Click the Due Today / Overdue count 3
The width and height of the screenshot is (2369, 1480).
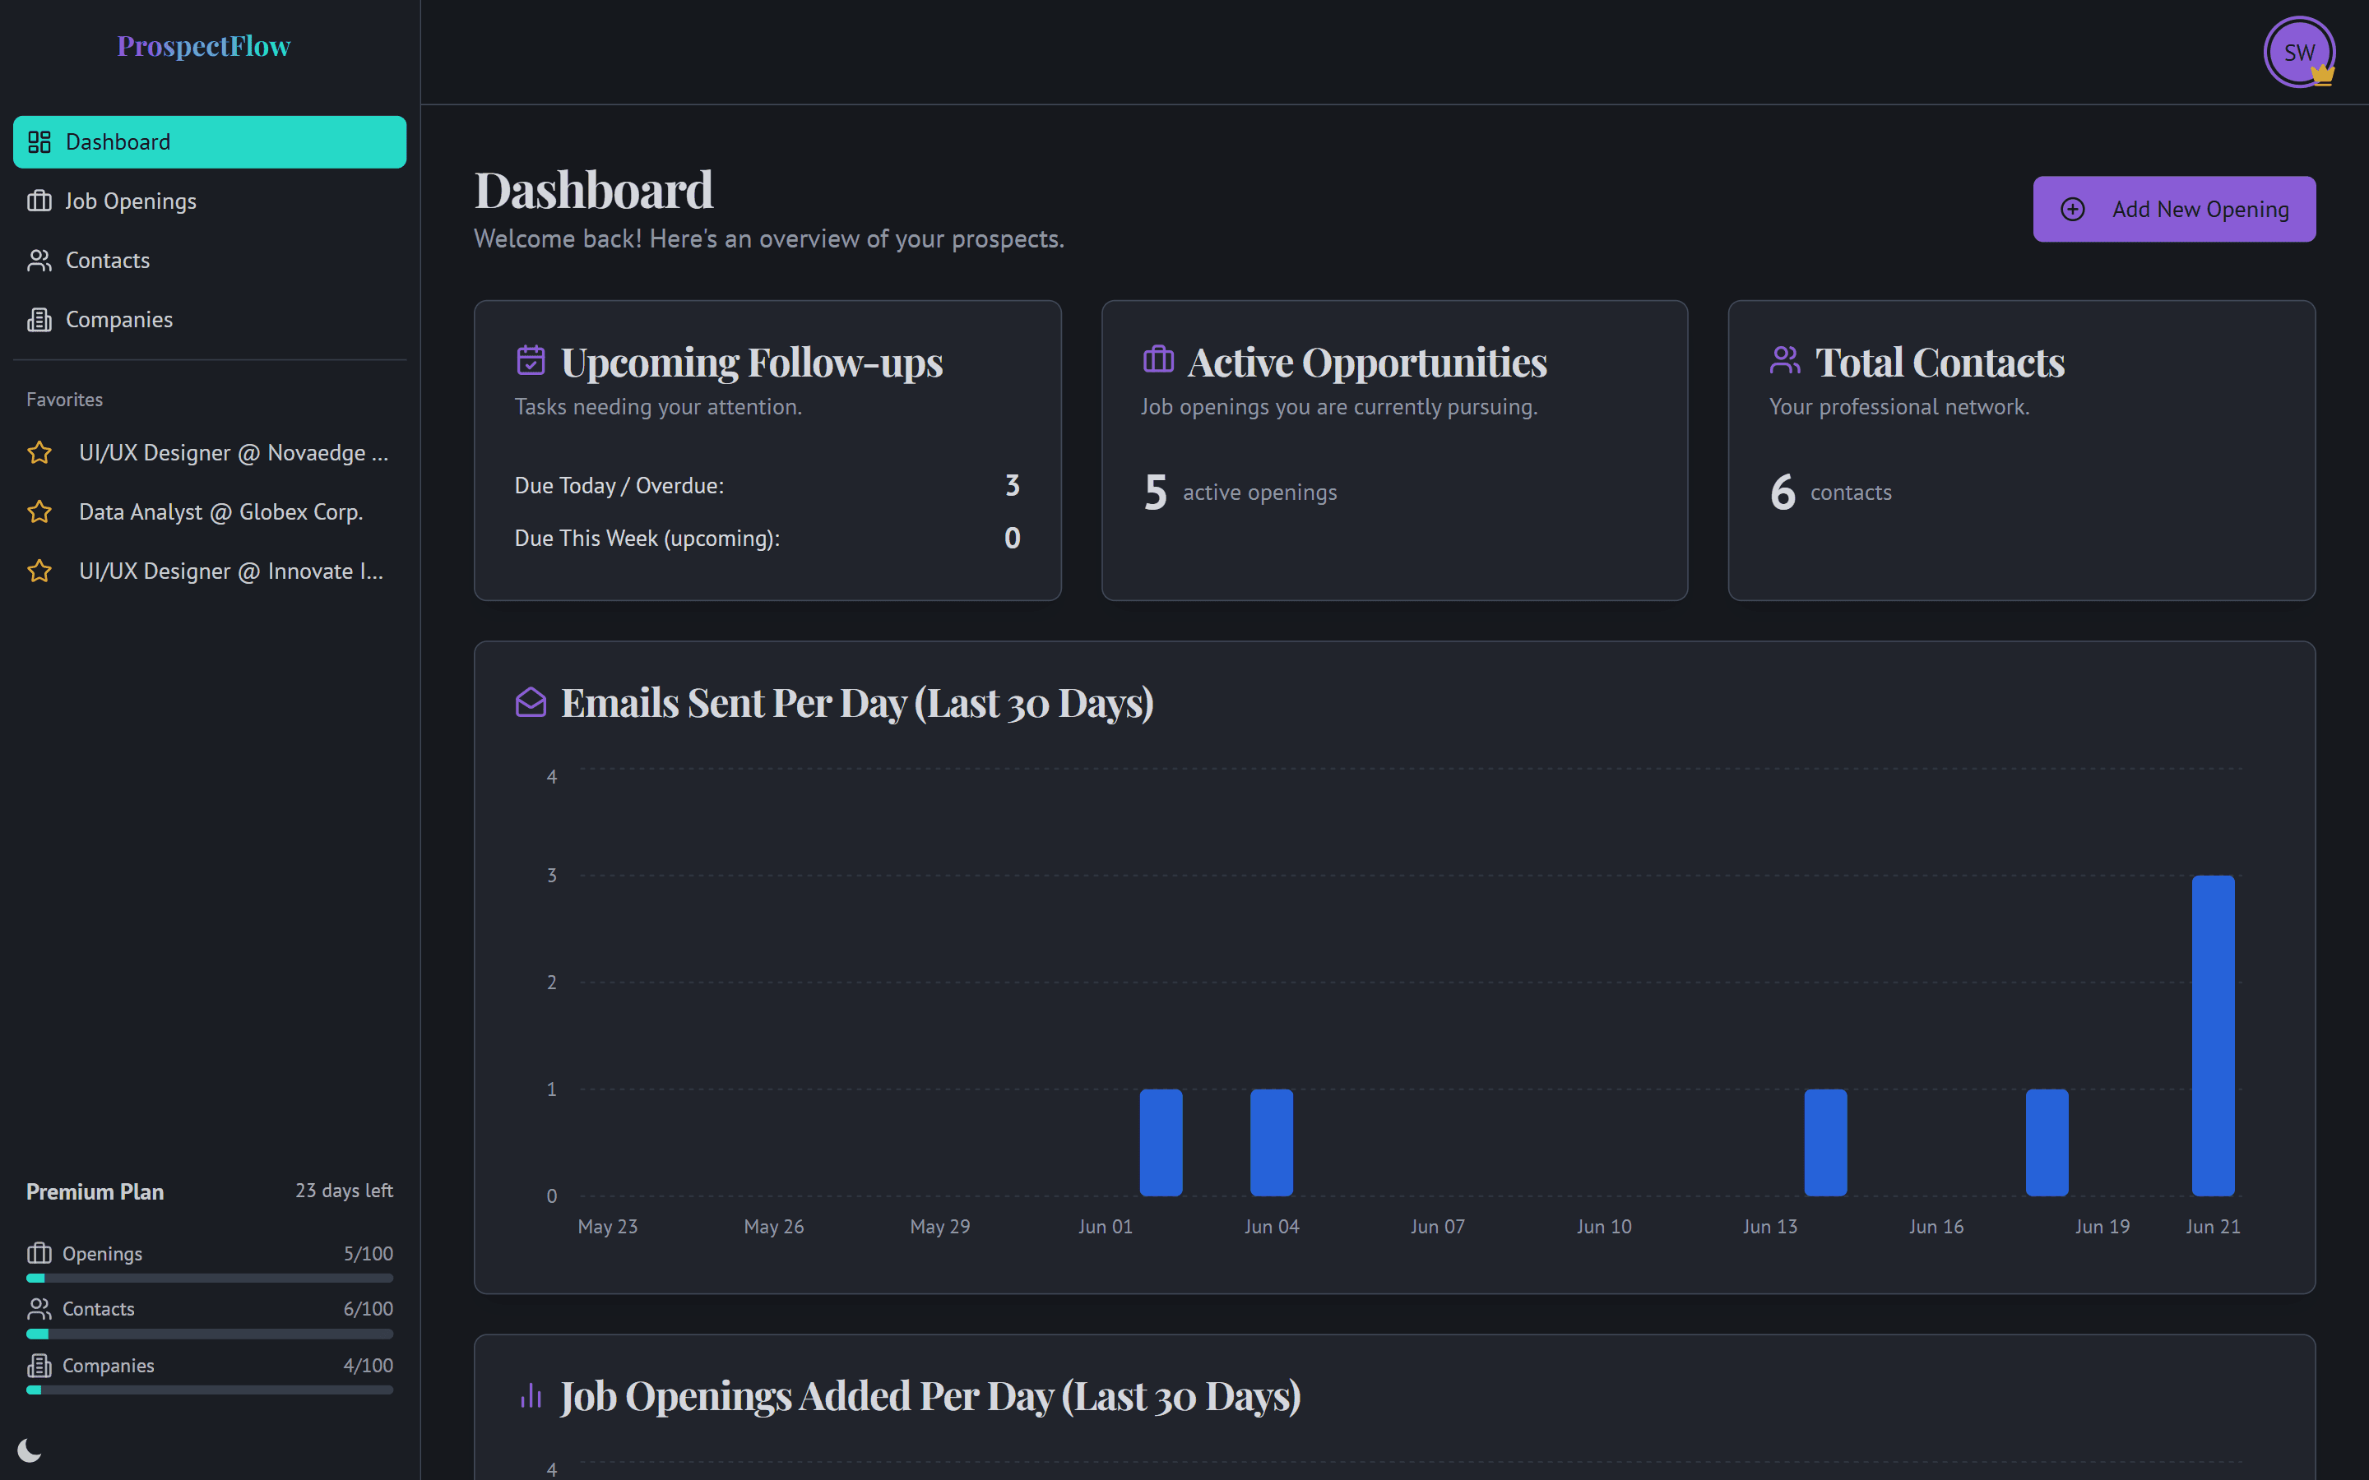point(1013,485)
